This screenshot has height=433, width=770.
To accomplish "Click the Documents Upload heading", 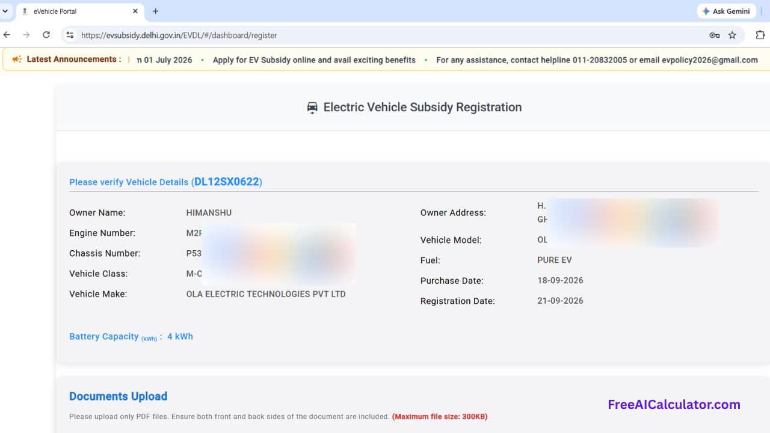I will coord(118,396).
